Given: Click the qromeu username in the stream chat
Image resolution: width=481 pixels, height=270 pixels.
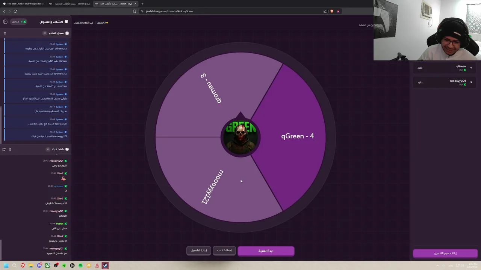Looking at the screenshot, I should click(59, 186).
